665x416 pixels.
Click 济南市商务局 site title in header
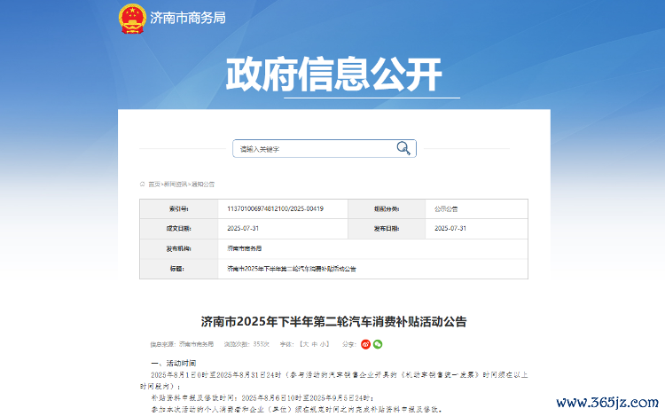point(188,19)
